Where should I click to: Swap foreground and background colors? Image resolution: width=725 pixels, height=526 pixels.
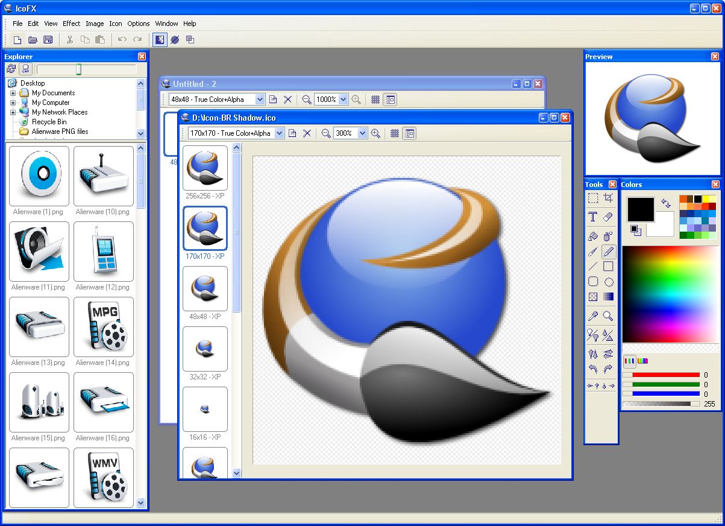[666, 203]
